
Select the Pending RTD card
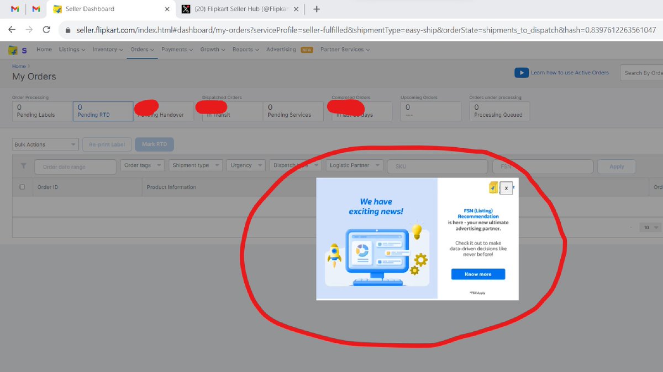[x=103, y=111]
